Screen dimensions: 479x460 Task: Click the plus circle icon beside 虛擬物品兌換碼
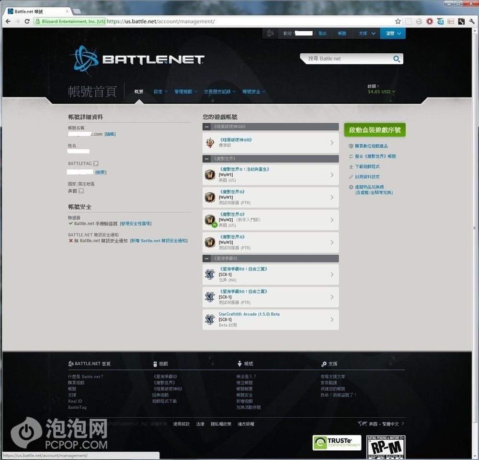click(351, 187)
